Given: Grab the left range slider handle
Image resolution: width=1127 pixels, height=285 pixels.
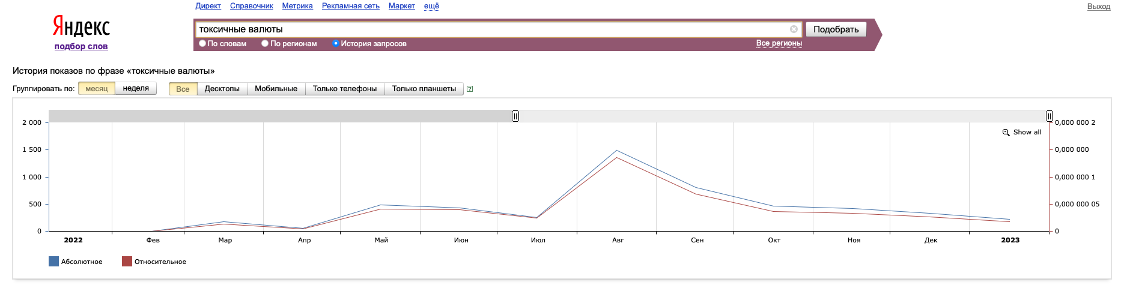Looking at the screenshot, I should [515, 116].
